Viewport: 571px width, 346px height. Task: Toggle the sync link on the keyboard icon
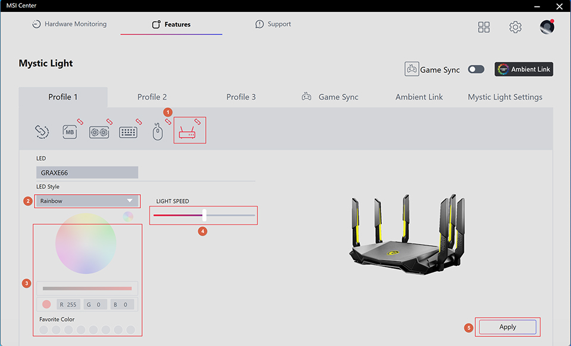139,122
